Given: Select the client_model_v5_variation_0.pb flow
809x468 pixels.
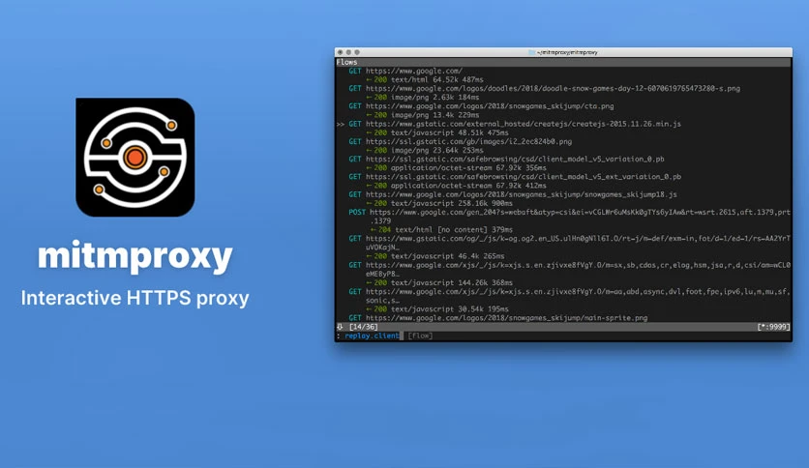Looking at the screenshot, I should click(x=507, y=160).
